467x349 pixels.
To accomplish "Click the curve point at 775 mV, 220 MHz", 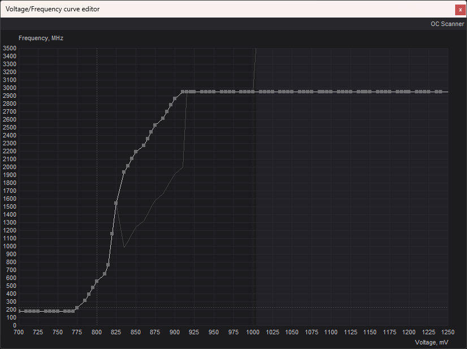I will 77,308.
